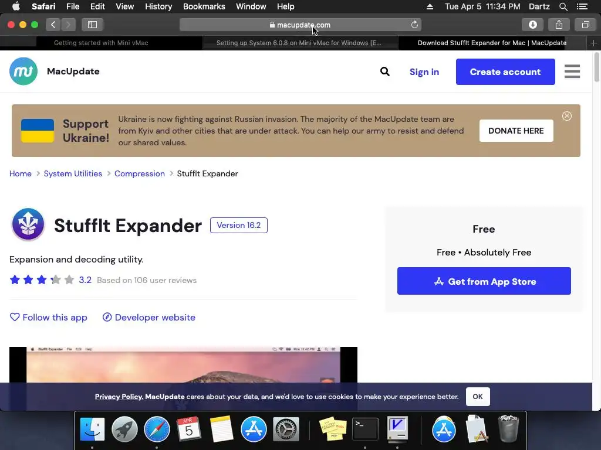Screen dimensions: 601x450
Task: Open the document stack icon beside Trash
Action: [x=476, y=429]
